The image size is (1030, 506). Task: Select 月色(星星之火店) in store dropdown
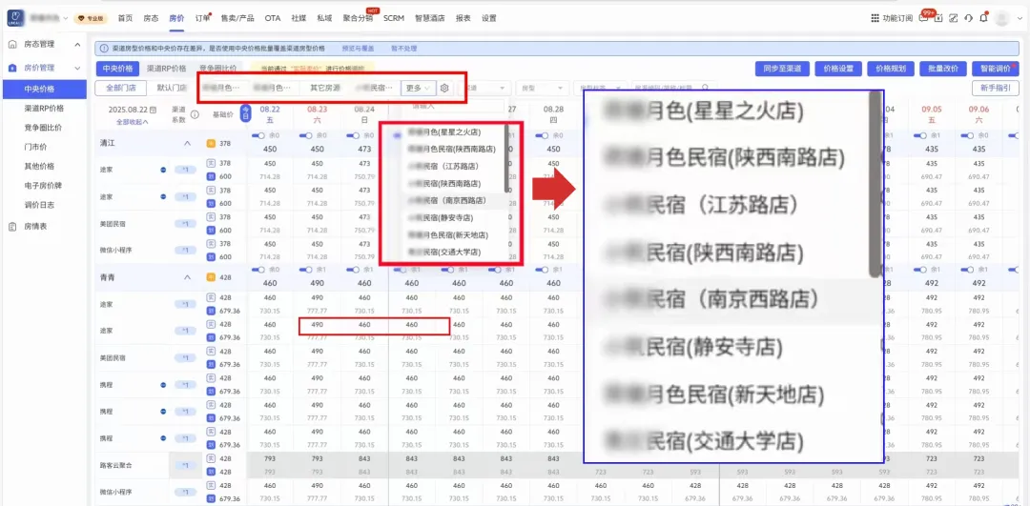446,132
